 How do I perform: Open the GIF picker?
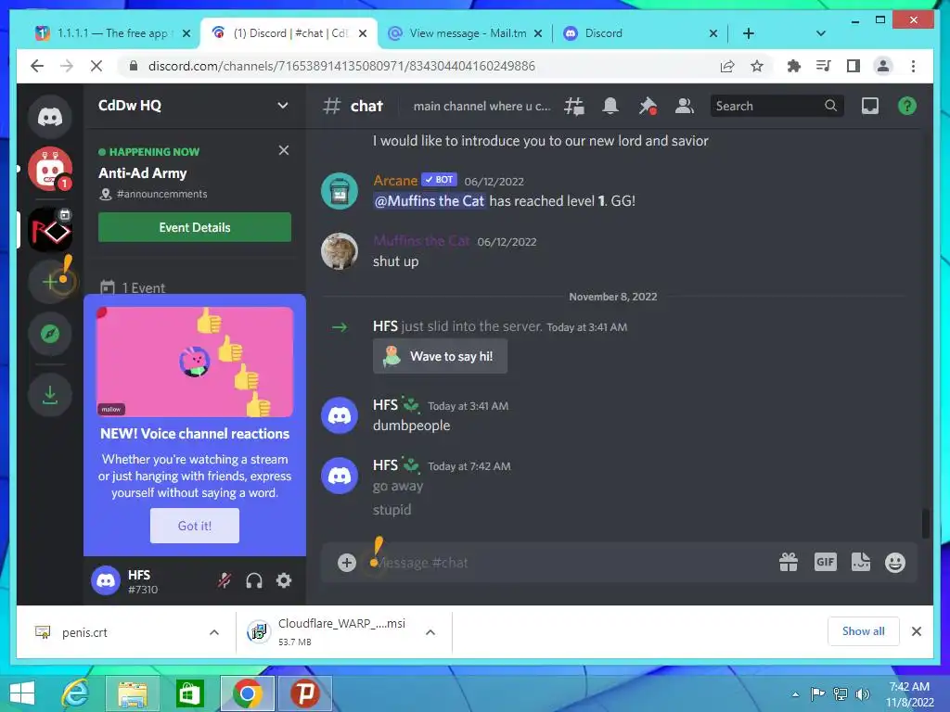pos(825,563)
